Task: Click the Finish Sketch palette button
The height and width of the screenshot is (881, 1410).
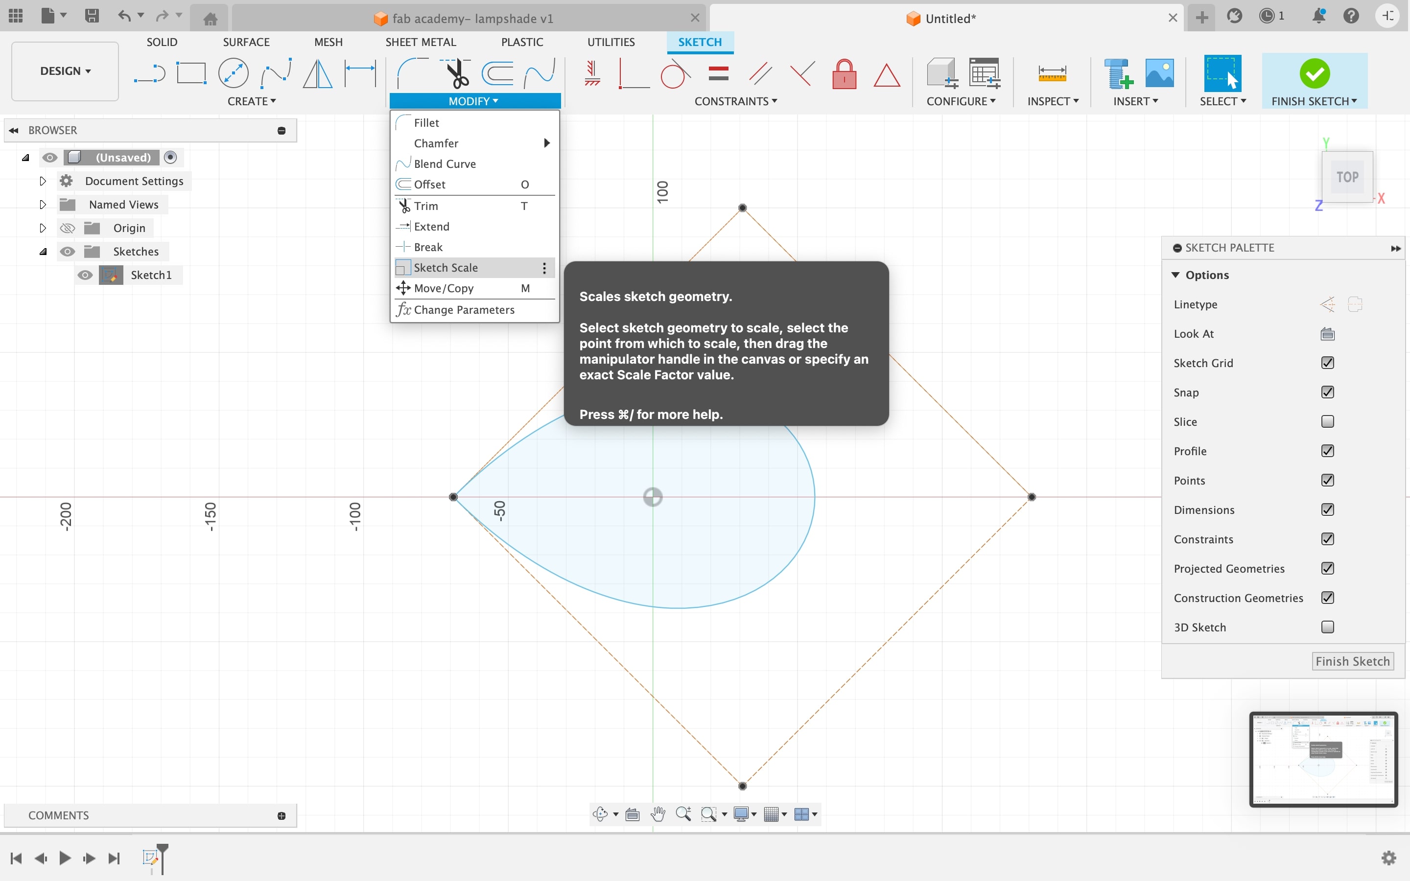Action: [1352, 661]
